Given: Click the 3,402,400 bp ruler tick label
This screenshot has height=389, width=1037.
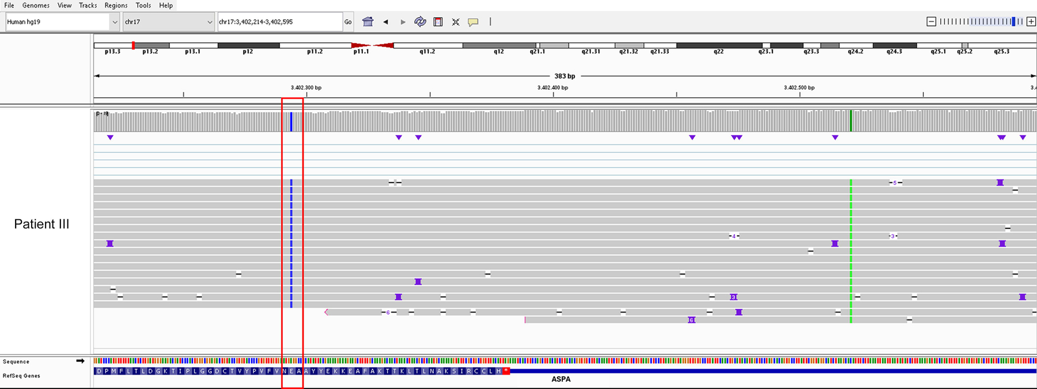Looking at the screenshot, I should tap(552, 88).
